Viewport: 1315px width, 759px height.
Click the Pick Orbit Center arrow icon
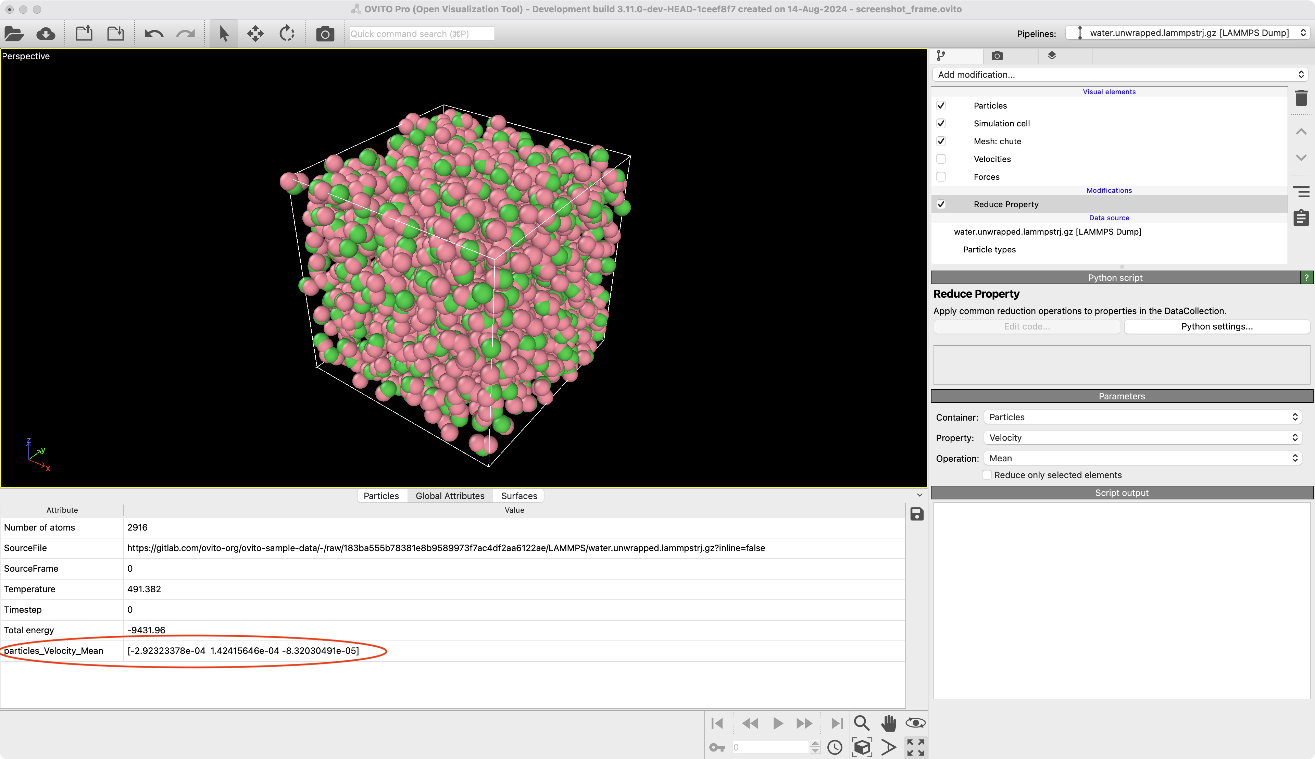coord(889,748)
